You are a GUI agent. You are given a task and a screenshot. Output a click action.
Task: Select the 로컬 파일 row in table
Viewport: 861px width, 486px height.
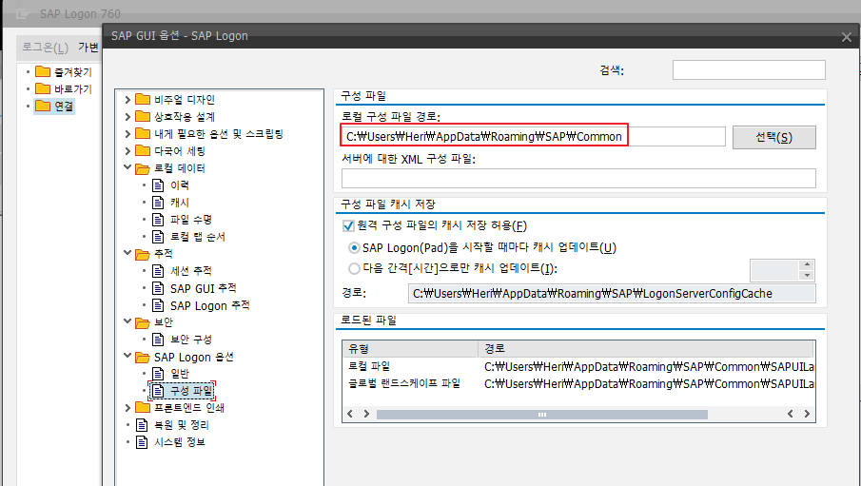pyautogui.click(x=578, y=366)
